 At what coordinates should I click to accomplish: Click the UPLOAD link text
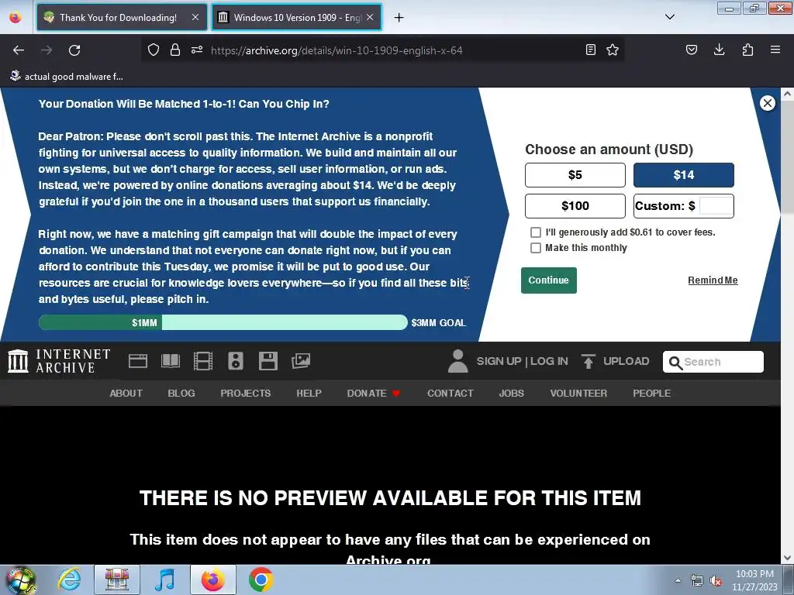[x=626, y=361]
